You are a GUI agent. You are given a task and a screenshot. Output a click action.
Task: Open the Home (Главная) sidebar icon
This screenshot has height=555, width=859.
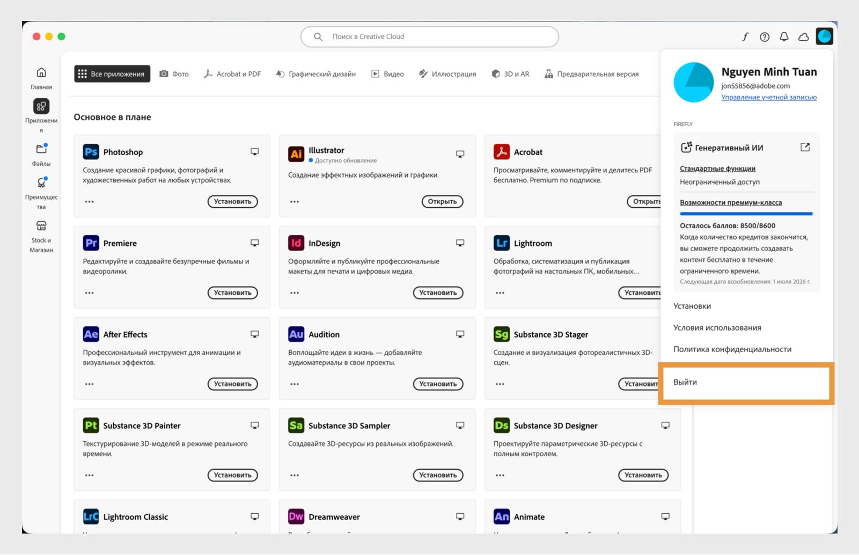[x=41, y=72]
